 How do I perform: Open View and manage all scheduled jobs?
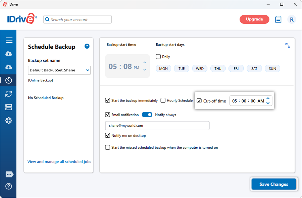[x=59, y=162]
